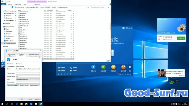
Task: Expand the white dropdown arrow in Kingsoft window
Action: coord(112,53)
